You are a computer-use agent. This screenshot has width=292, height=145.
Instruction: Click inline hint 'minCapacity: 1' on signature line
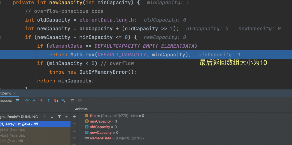(168, 3)
